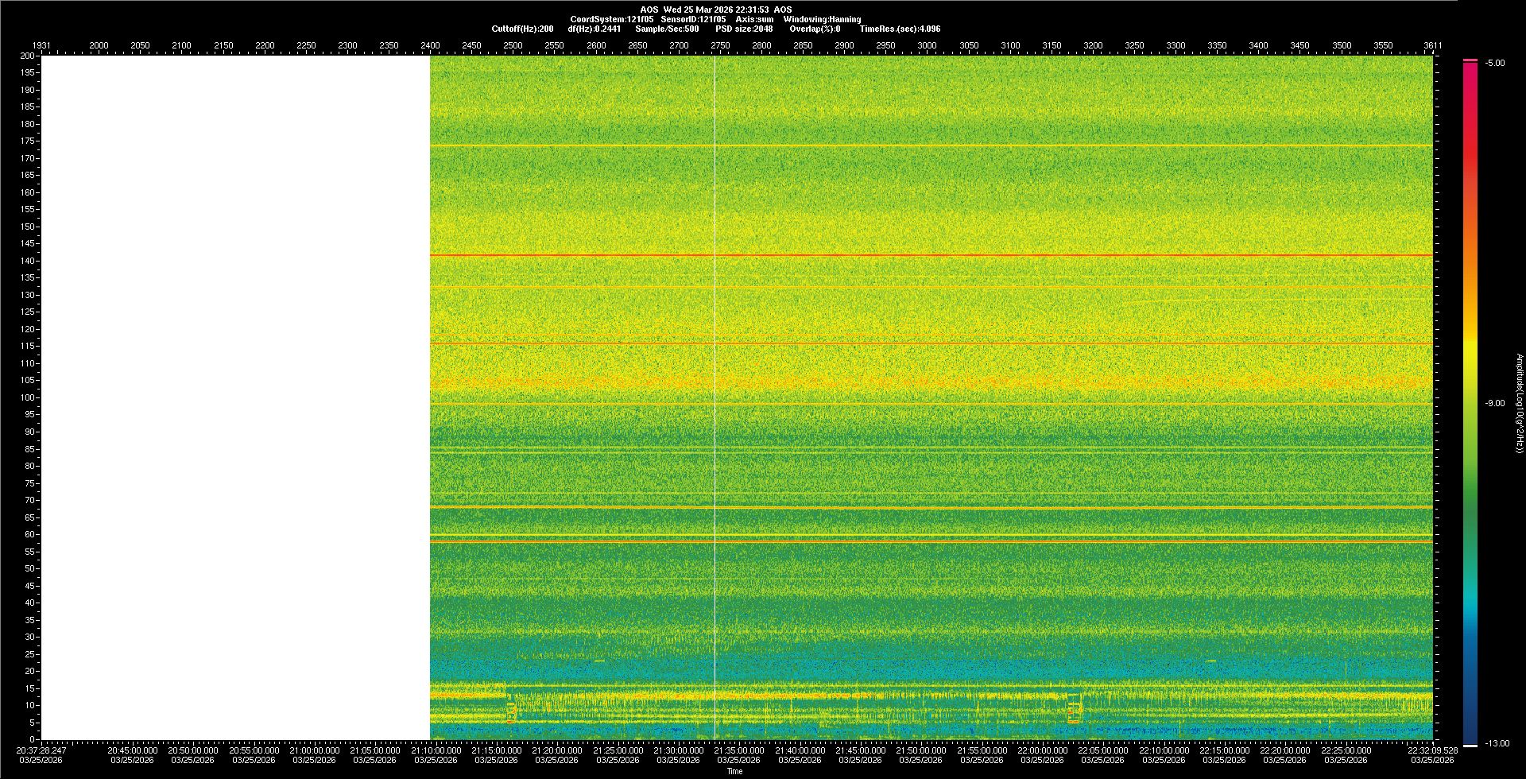The height and width of the screenshot is (779, 1526).
Task: Click the SensorID:121f05 header text
Action: (693, 19)
